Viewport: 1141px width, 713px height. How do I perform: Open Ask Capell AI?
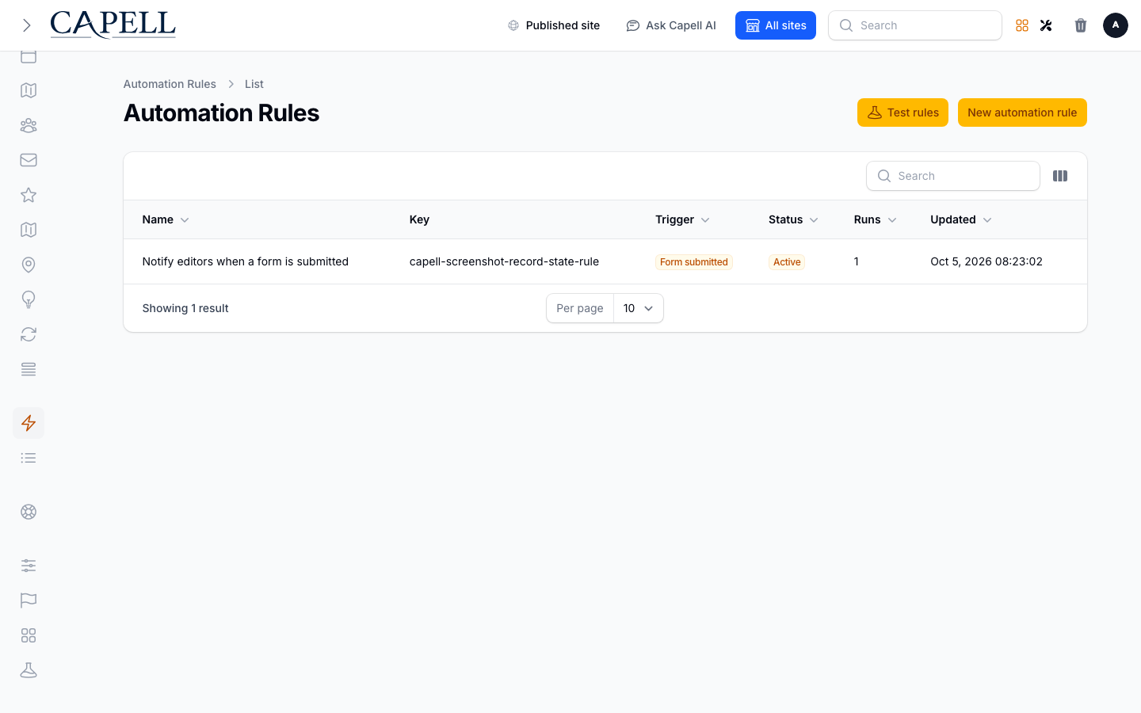[x=671, y=25]
